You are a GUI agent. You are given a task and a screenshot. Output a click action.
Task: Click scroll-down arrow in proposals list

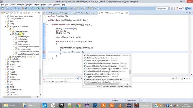click(130, 82)
